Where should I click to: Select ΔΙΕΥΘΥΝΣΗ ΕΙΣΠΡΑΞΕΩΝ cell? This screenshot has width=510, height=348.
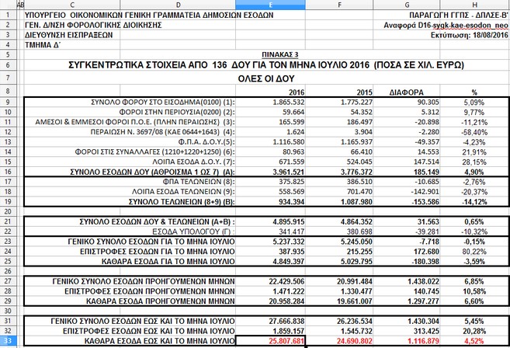coord(68,35)
